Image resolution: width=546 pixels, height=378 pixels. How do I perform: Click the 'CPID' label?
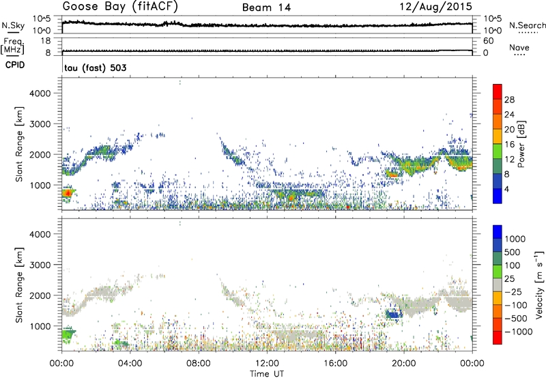15,65
